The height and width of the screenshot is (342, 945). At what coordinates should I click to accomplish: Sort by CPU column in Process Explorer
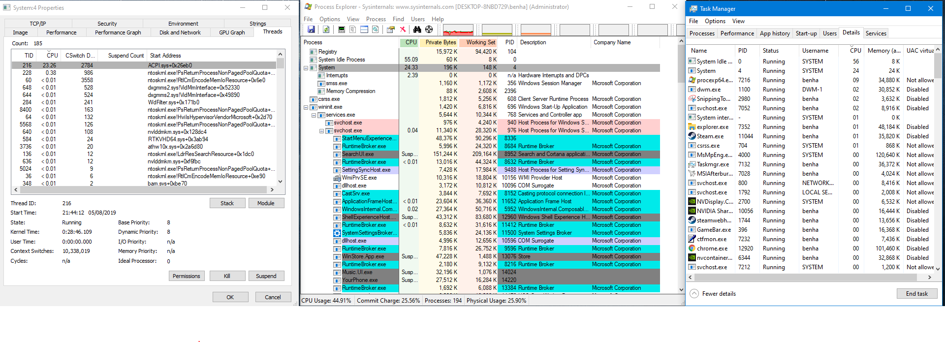pyautogui.click(x=409, y=42)
